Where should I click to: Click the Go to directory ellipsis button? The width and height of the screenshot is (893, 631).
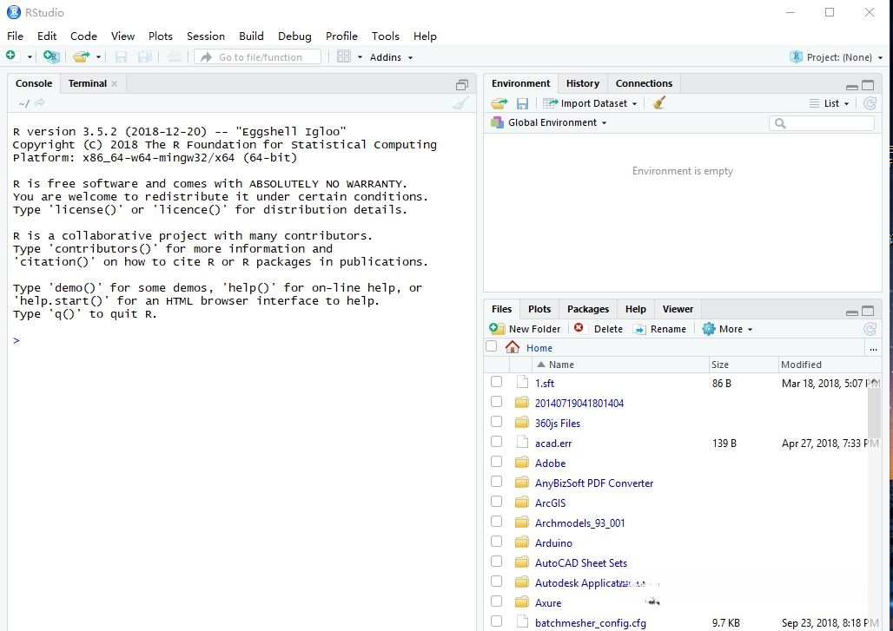873,348
